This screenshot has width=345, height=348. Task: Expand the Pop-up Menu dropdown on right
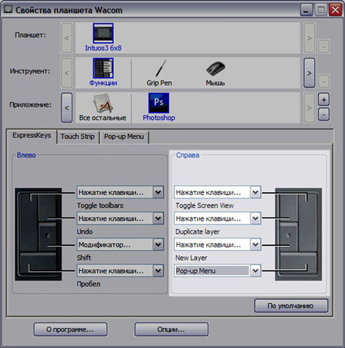click(x=256, y=270)
